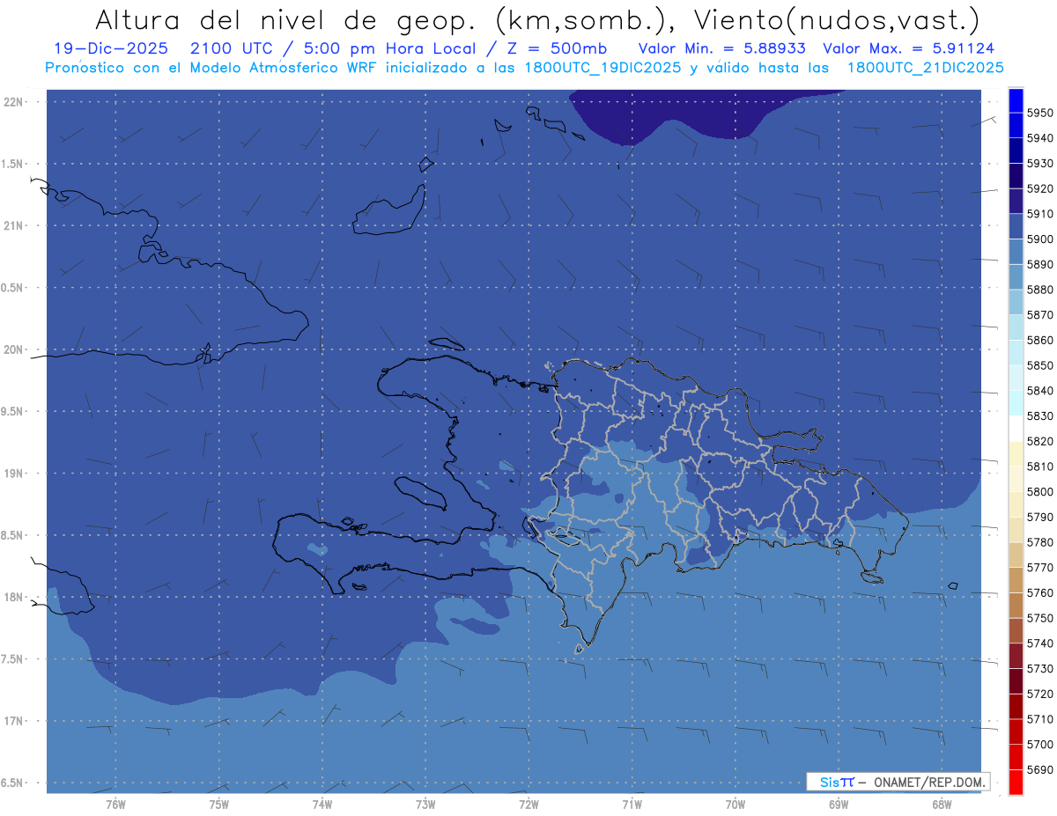Image resolution: width=1057 pixels, height=816 pixels.
Task: Click the '71W' longitude label
Action: click(632, 804)
